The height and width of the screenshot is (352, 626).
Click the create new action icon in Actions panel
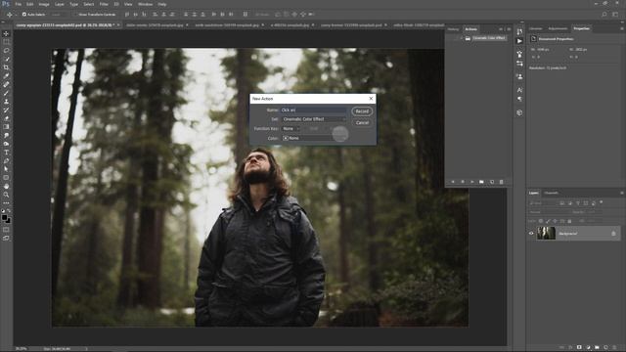pos(492,182)
